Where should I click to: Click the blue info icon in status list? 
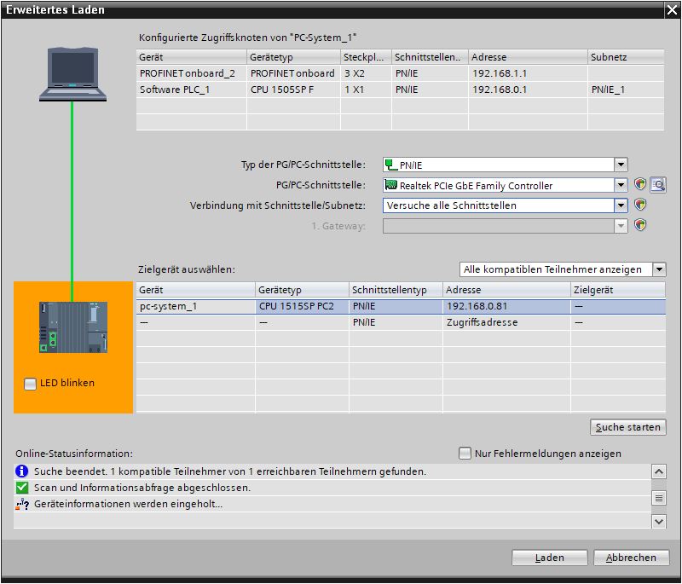(x=22, y=471)
